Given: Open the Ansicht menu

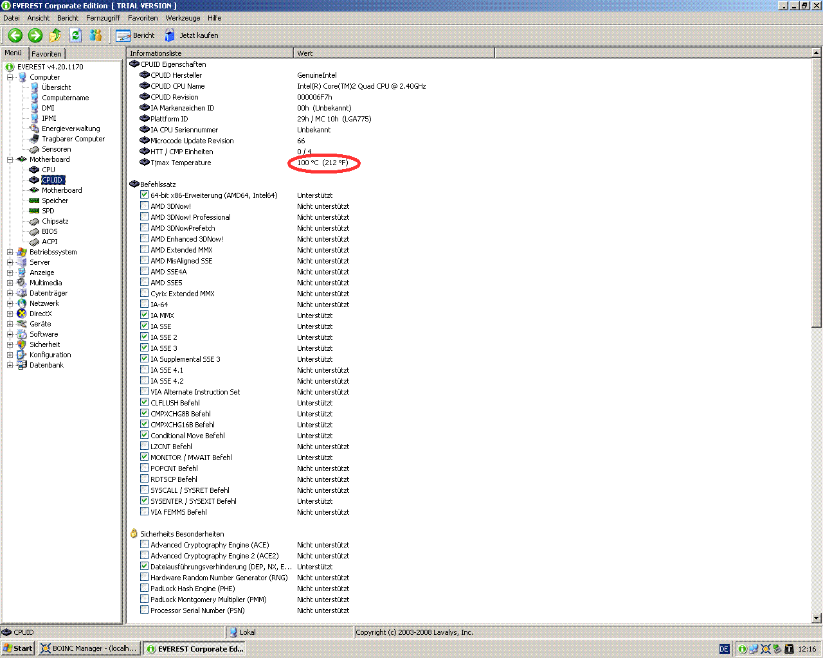Looking at the screenshot, I should [x=39, y=18].
